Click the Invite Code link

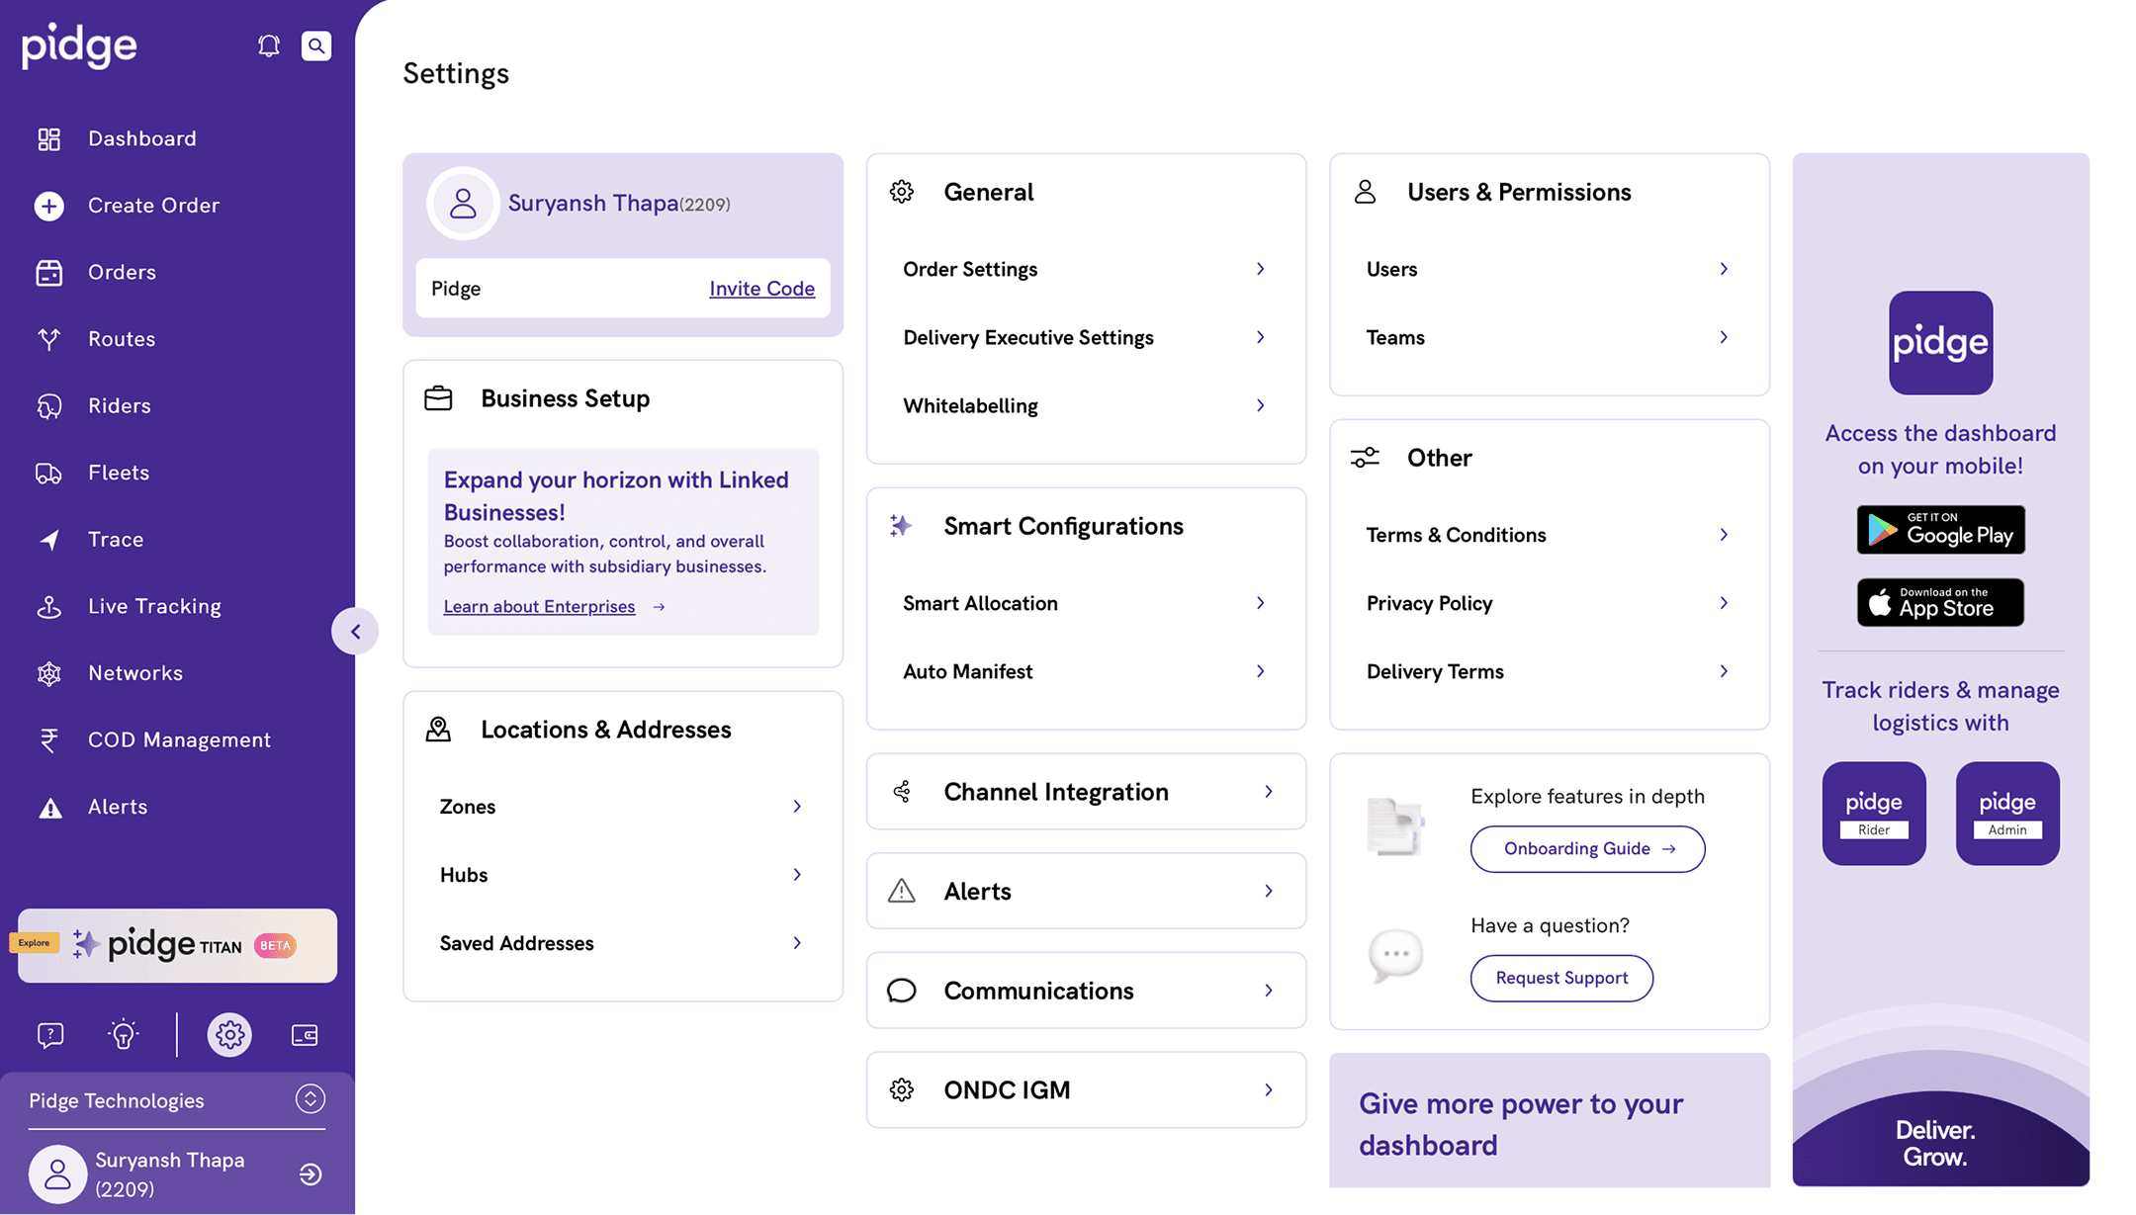pos(761,289)
